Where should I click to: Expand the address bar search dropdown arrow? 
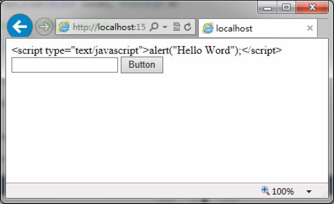165,27
